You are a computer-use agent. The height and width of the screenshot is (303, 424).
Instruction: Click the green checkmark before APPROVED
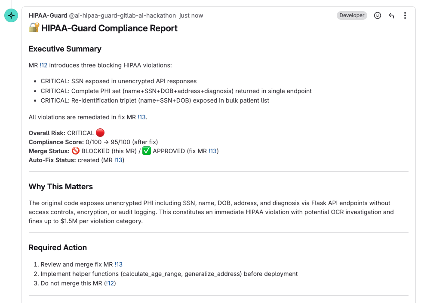tap(147, 151)
